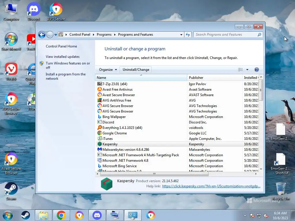The height and width of the screenshot is (221, 295).
Task: Expand the address bar history dropdown
Action: [x=181, y=35]
